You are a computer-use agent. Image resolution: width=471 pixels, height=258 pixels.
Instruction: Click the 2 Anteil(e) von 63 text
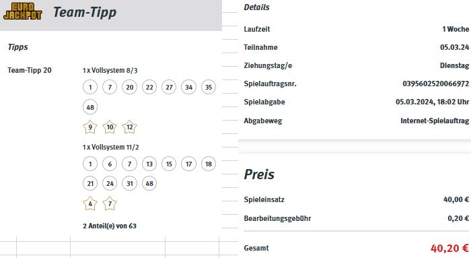click(110, 226)
